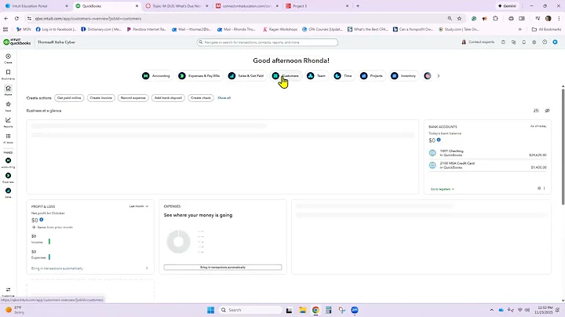The image size is (565, 317).
Task: Open Projects app pill
Action: [371, 75]
